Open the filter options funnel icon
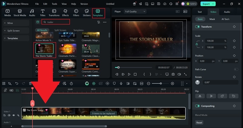This screenshot has width=243, height=128. point(98,22)
